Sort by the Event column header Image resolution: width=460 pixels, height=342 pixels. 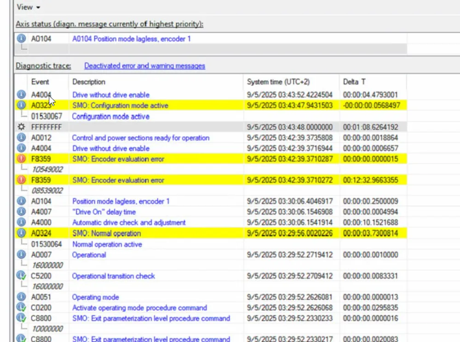(40, 82)
